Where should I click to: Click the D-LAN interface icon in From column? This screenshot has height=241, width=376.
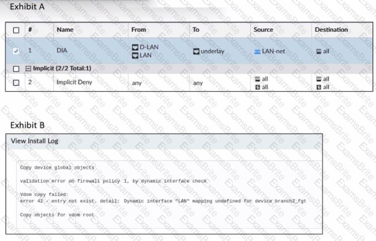pos(135,47)
